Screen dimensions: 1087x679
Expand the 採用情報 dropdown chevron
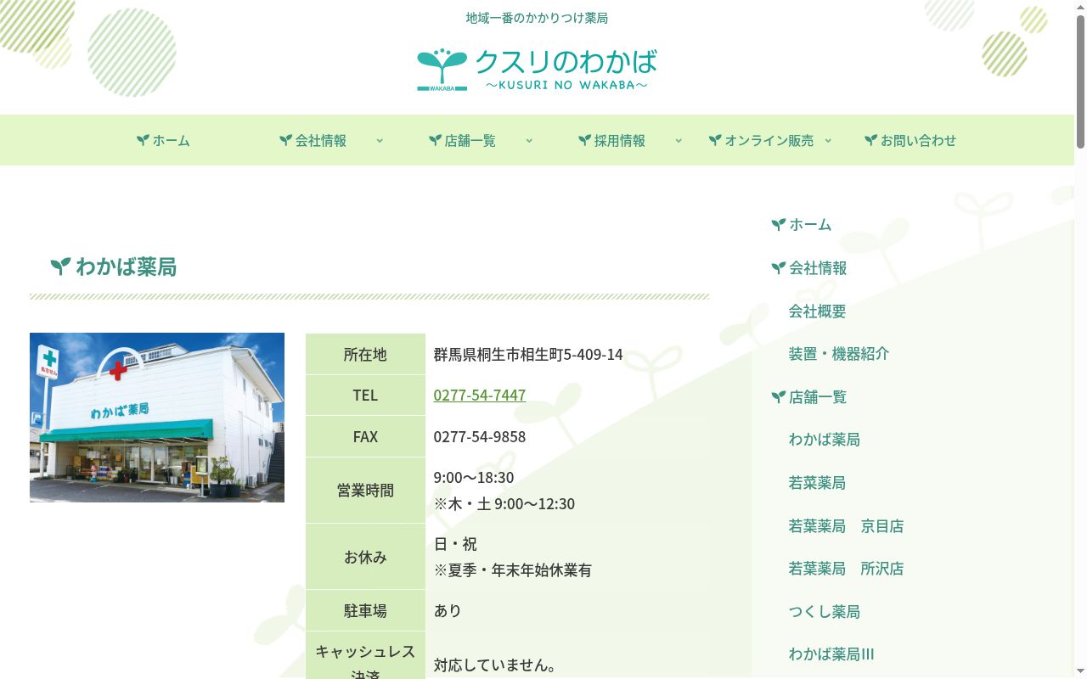point(679,141)
